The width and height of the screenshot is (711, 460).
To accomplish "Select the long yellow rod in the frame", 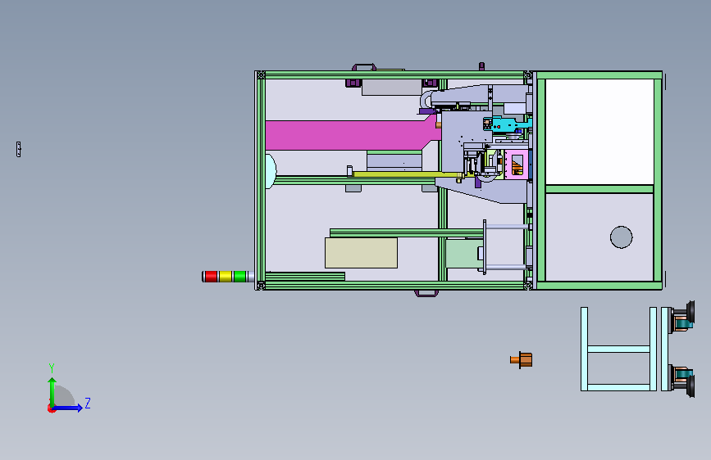I will (x=408, y=174).
